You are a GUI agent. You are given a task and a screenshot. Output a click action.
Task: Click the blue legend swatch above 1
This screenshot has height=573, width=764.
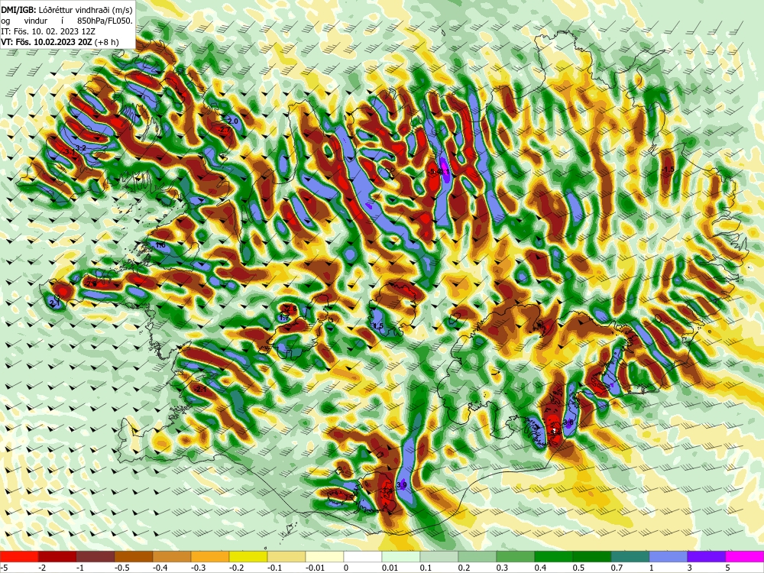(x=668, y=556)
